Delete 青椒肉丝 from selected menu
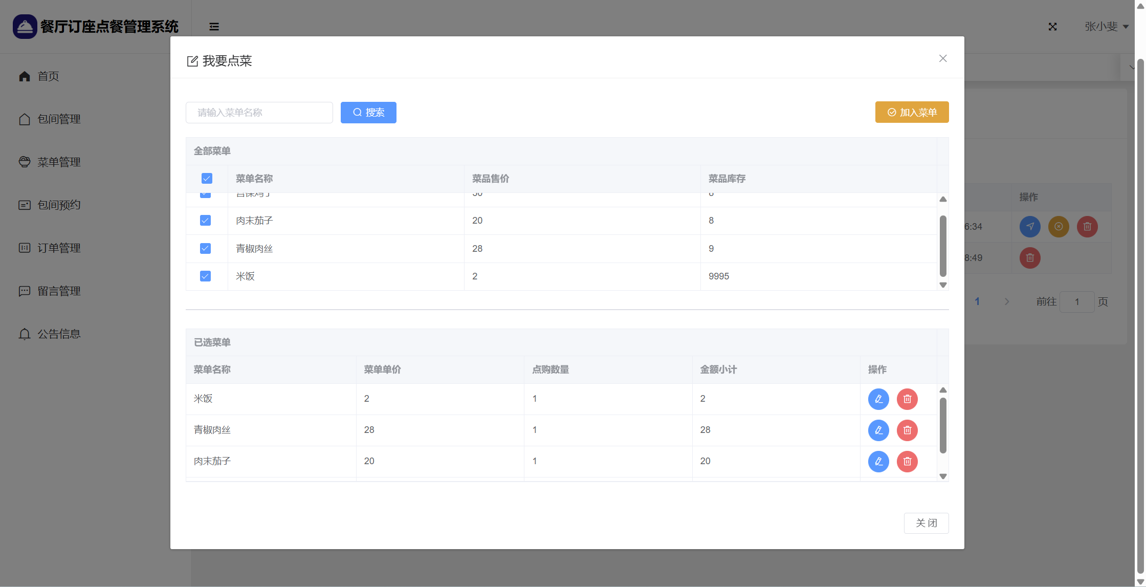This screenshot has width=1146, height=587. (907, 430)
